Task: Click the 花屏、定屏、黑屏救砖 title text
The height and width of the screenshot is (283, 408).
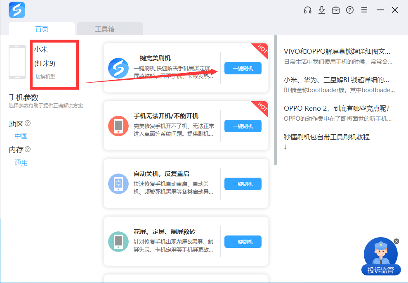Action: pos(165,232)
